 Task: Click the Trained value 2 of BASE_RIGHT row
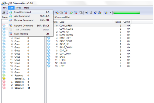click(x=120, y=41)
